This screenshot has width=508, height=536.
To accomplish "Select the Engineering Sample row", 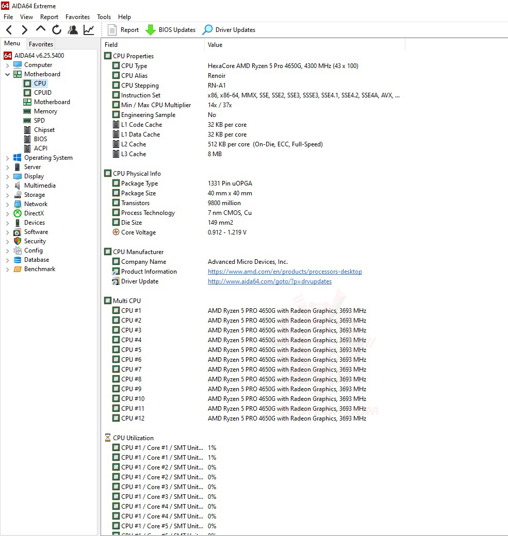I will point(253,115).
